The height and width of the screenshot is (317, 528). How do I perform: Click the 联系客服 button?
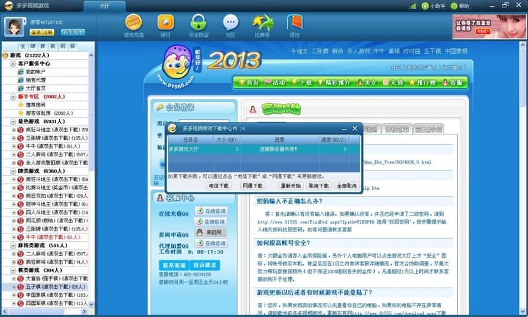[174, 265]
